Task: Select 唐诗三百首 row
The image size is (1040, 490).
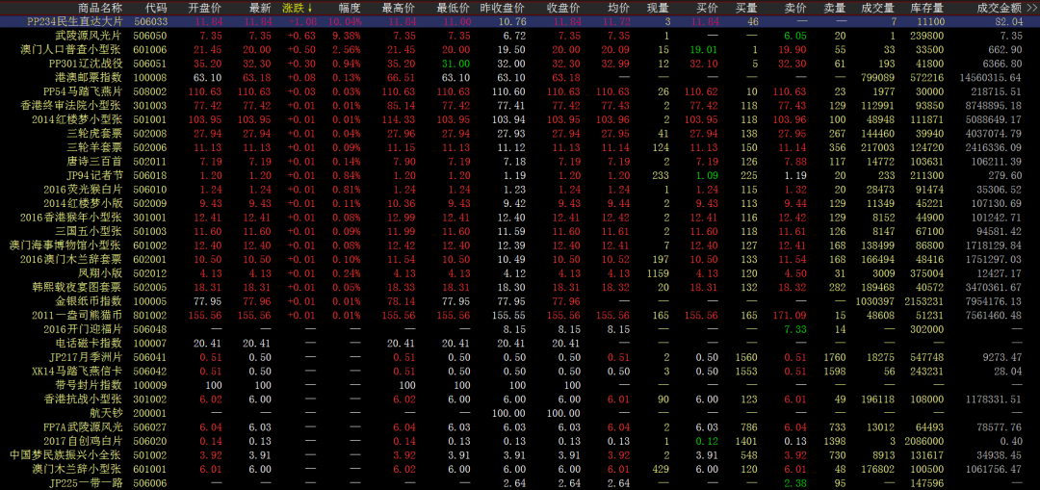Action: point(520,162)
